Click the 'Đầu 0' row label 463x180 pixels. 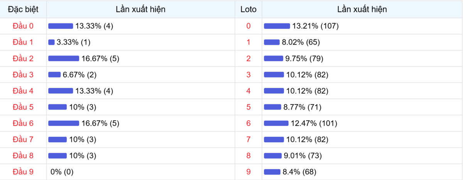23,26
